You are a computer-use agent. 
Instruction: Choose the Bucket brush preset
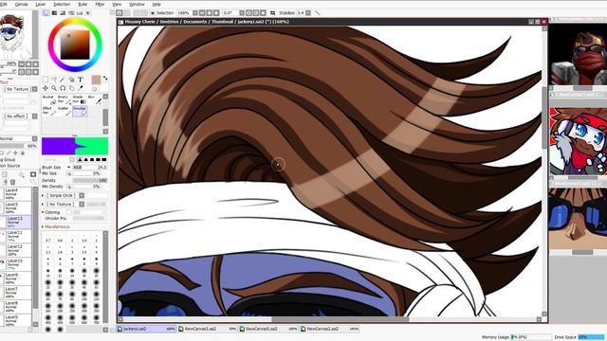pos(48,99)
